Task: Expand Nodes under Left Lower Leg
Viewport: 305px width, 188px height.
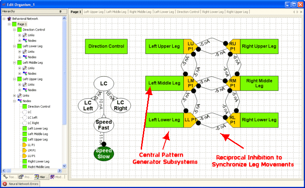Action: pyautogui.click(x=19, y=57)
